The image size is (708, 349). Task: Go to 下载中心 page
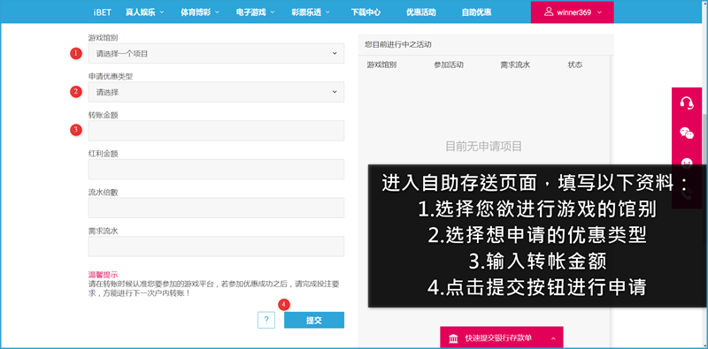pos(366,12)
